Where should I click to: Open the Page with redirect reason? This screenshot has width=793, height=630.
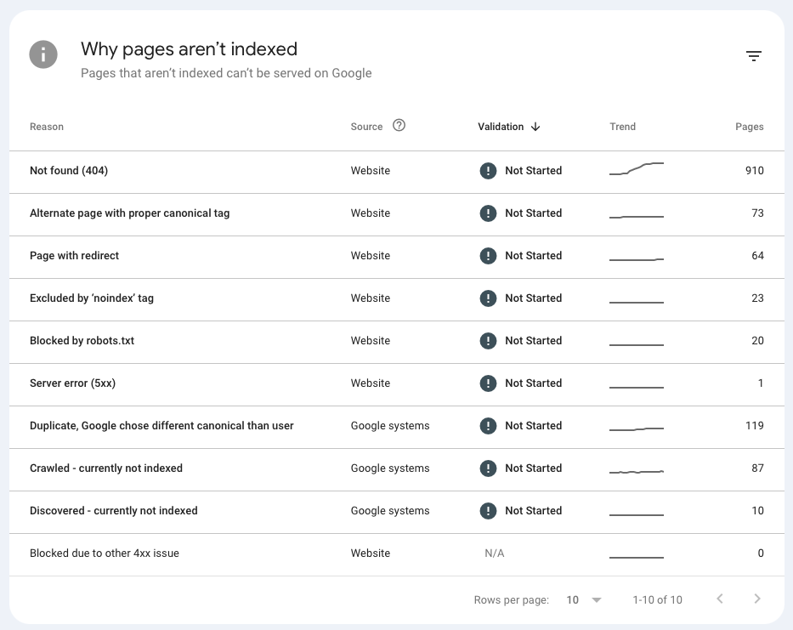(x=74, y=256)
